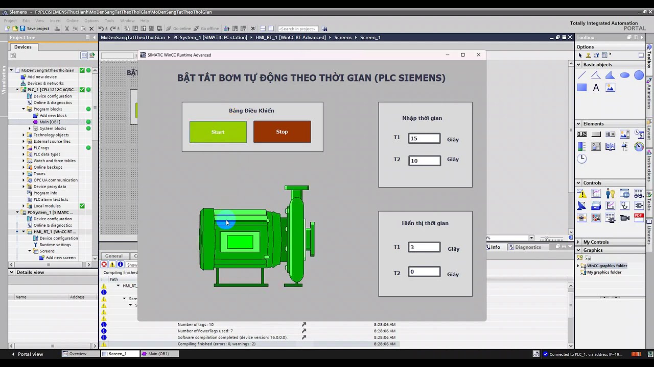Expand the WinCC graphics folder

578,266
